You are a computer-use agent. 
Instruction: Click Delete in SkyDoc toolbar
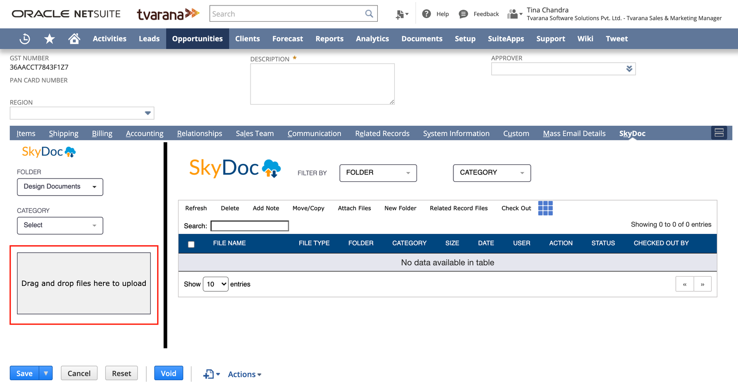pos(230,208)
